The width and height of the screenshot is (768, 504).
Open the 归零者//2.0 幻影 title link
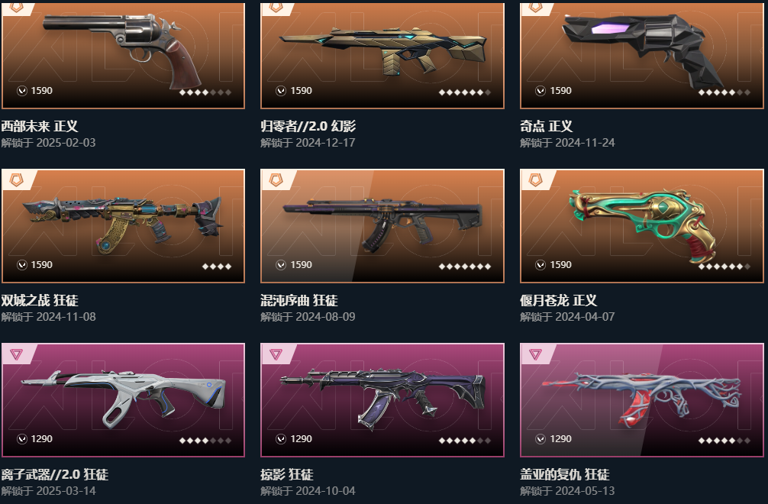[x=308, y=126]
